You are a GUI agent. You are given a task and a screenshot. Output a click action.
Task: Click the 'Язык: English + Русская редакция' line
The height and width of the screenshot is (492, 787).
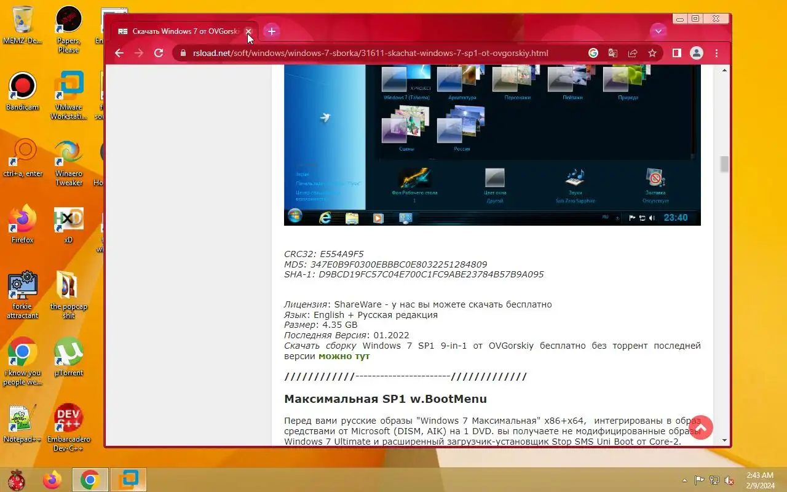point(361,315)
